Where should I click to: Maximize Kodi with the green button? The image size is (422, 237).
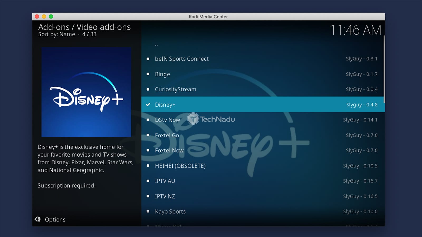pos(51,17)
